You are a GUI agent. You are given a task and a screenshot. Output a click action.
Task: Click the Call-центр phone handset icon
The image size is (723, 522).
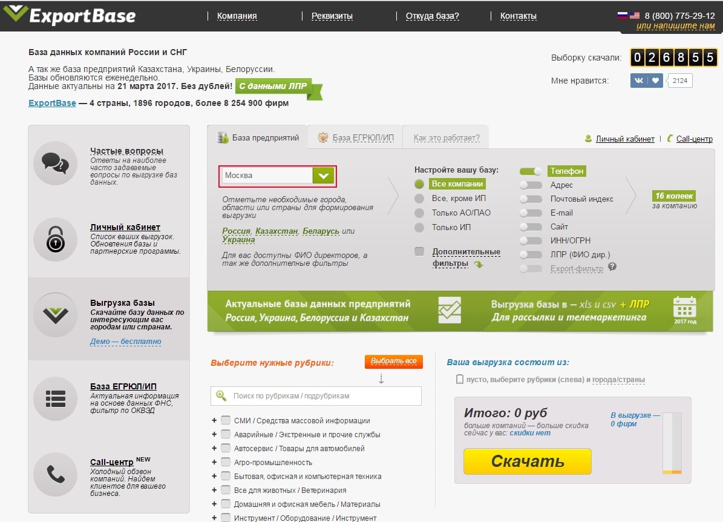tap(55, 474)
